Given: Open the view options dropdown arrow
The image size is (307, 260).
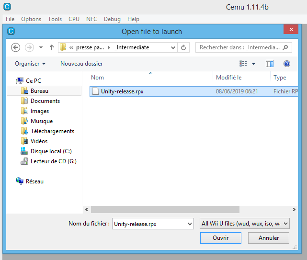Looking at the screenshot, I should (x=253, y=64).
